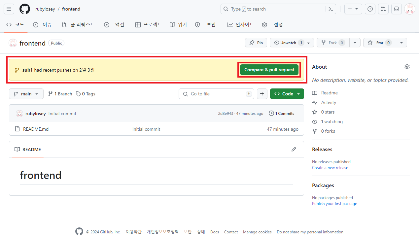
Task: View the 1 Branch link
Action: 60,94
